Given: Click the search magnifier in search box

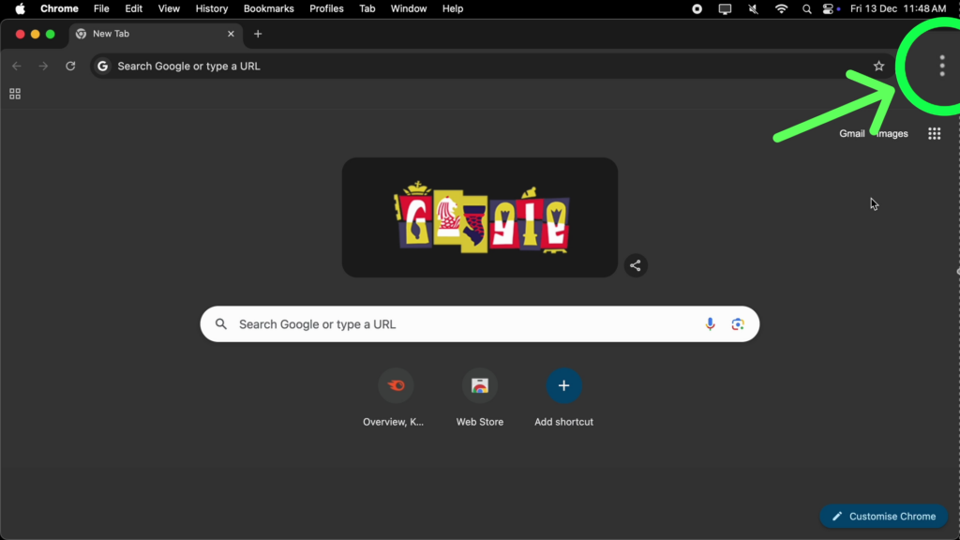Looking at the screenshot, I should [x=221, y=323].
